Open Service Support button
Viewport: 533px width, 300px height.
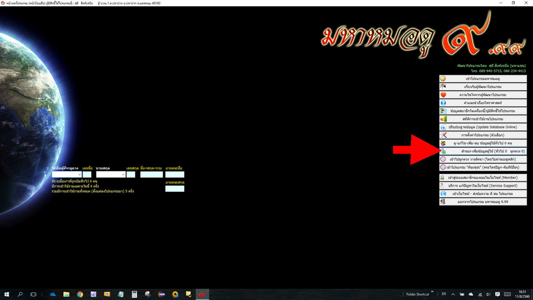click(483, 185)
